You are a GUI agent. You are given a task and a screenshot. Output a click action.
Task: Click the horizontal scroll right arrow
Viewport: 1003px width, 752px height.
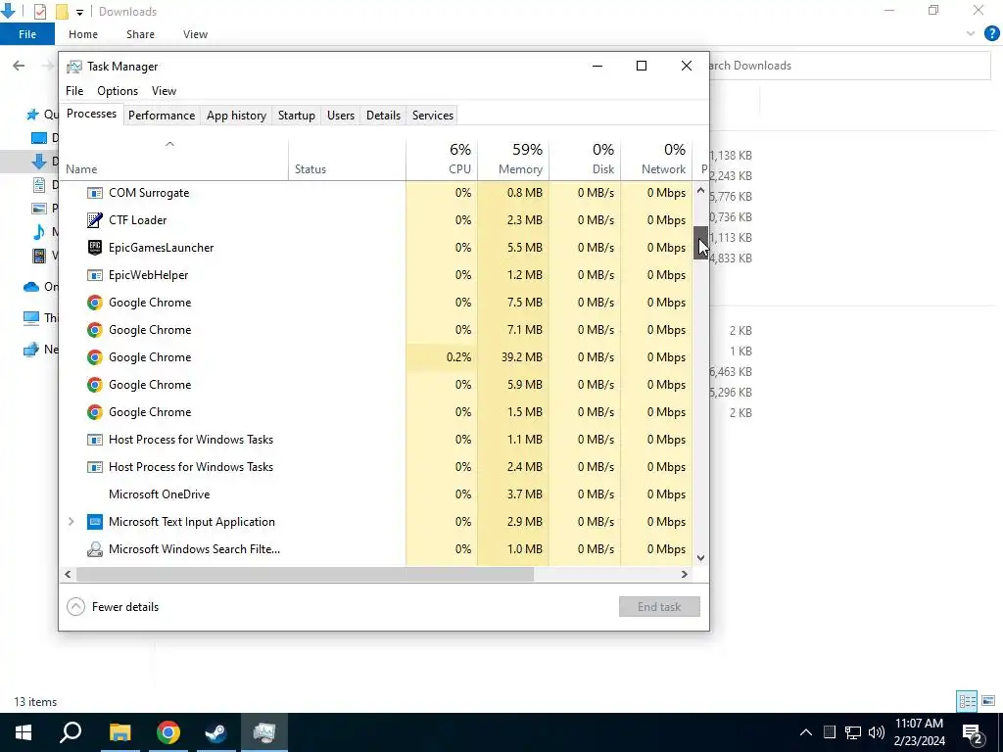[x=684, y=574]
